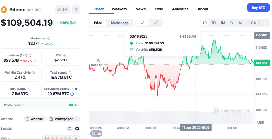This screenshot has height=139, width=272.
Task: Open the Markets tab
Action: pyautogui.click(x=120, y=9)
